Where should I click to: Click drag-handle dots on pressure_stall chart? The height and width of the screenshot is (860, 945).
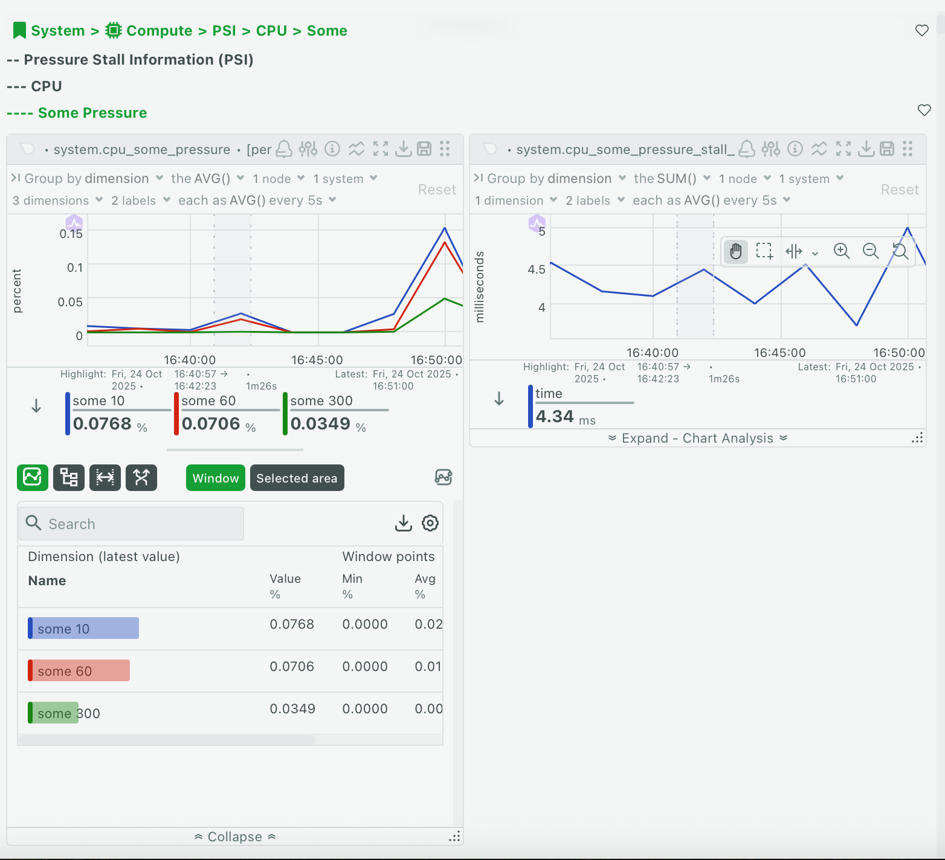(908, 149)
